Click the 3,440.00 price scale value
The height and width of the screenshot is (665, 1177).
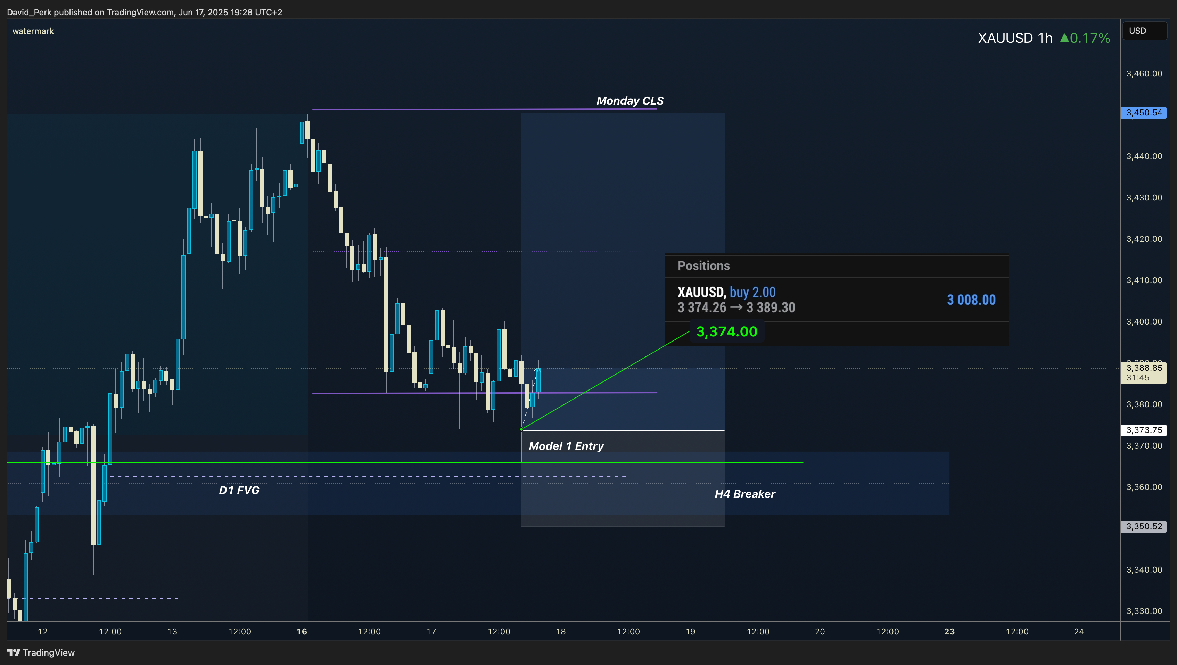pos(1144,156)
